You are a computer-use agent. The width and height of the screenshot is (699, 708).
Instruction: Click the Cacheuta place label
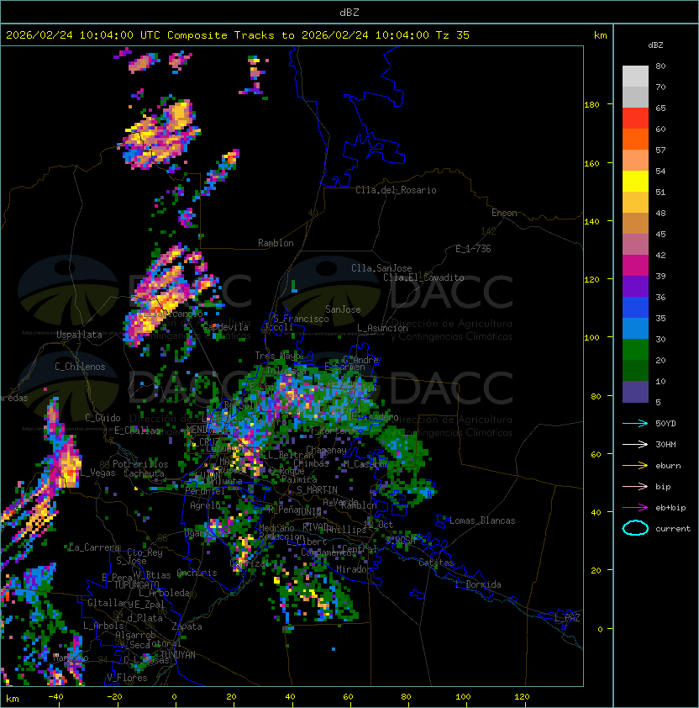pyautogui.click(x=144, y=473)
